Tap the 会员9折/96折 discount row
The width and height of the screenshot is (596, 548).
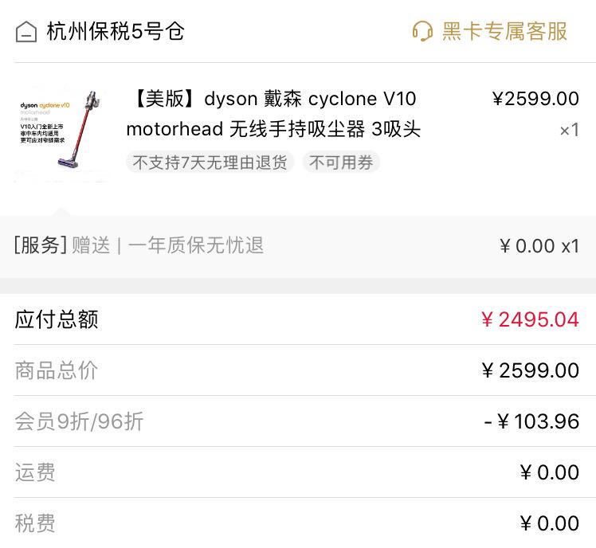[298, 421]
